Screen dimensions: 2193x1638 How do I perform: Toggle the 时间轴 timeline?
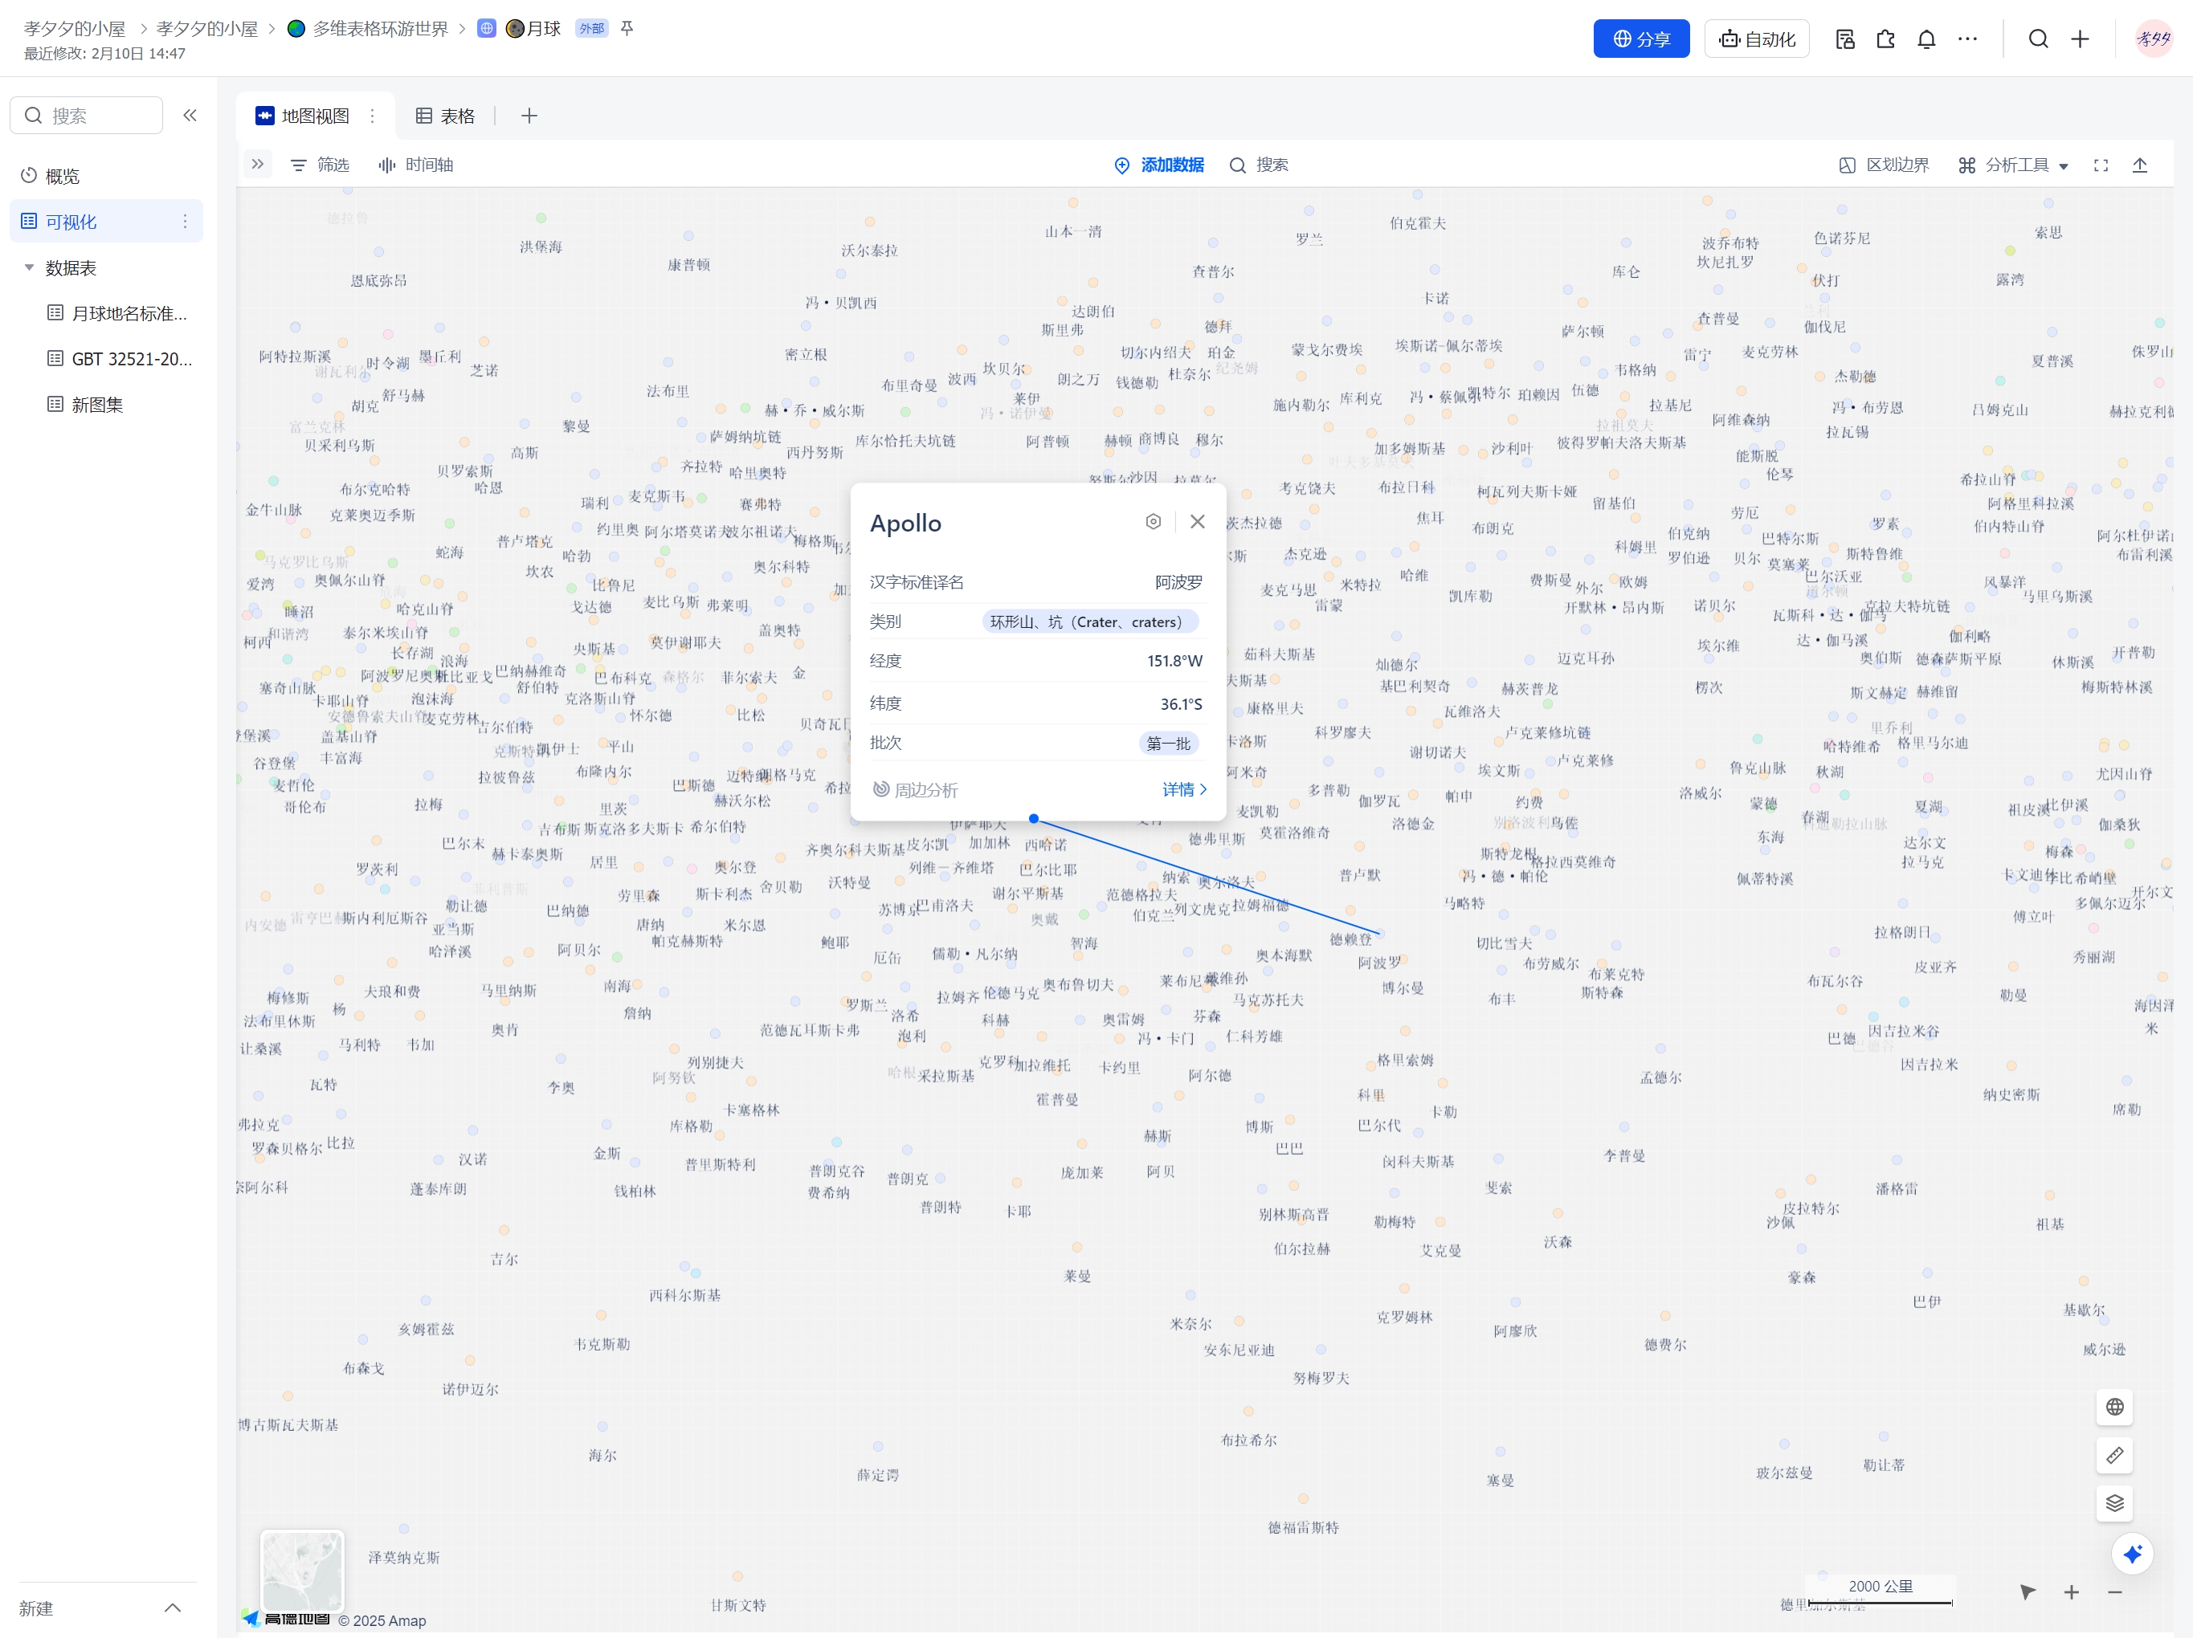[x=415, y=165]
